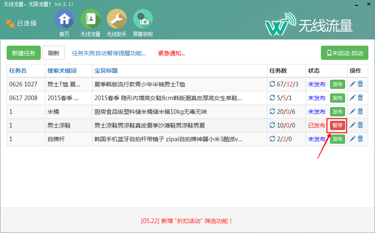
Task: Select title 厨房食品级塑料储米桶储米箱10kg无毒无味
Action: 150,112
